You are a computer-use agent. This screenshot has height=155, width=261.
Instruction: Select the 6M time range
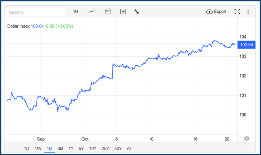tap(60, 149)
